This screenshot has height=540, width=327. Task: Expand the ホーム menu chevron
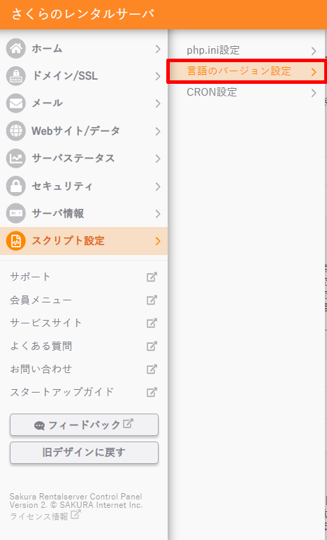point(158,49)
